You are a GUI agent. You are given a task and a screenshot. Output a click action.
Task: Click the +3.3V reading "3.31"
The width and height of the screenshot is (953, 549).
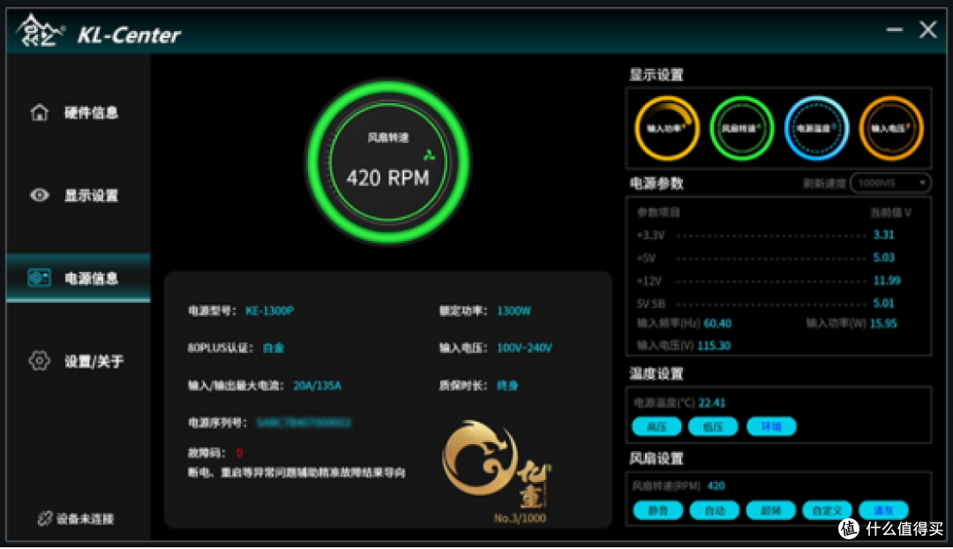tap(883, 235)
